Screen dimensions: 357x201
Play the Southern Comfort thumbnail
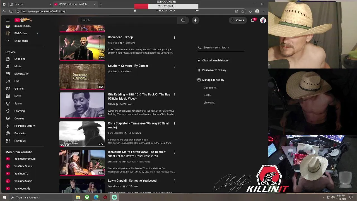coord(82,76)
